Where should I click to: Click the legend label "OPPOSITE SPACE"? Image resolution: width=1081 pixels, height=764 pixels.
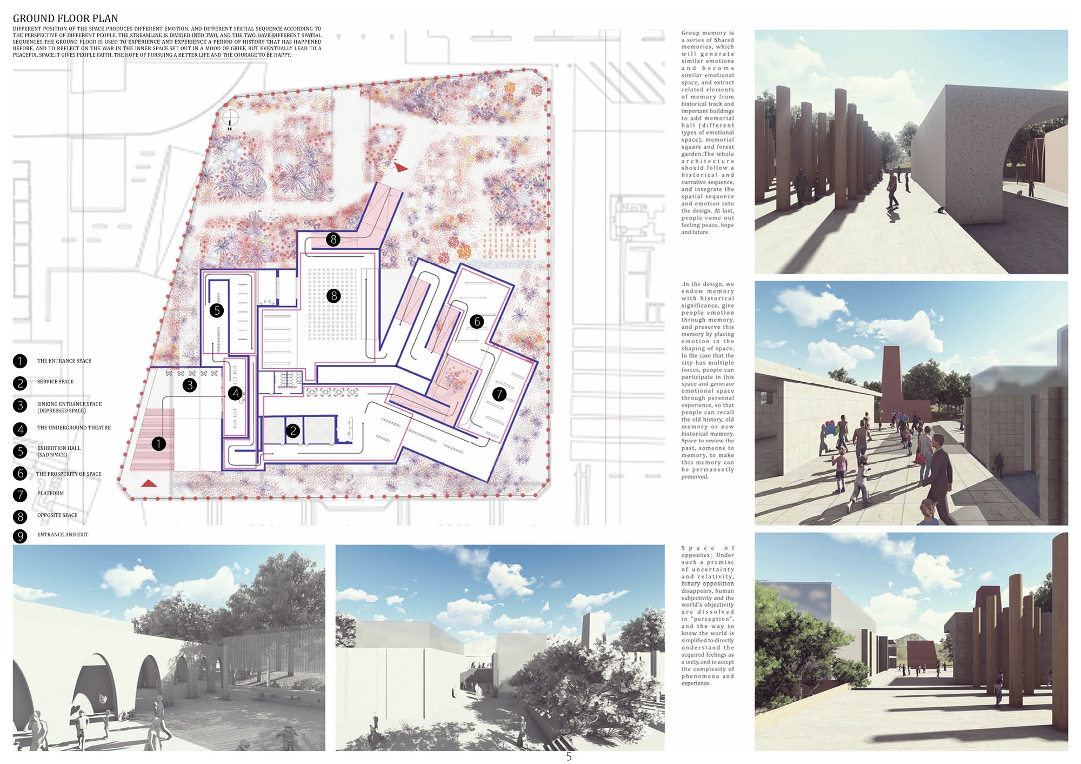click(x=57, y=515)
